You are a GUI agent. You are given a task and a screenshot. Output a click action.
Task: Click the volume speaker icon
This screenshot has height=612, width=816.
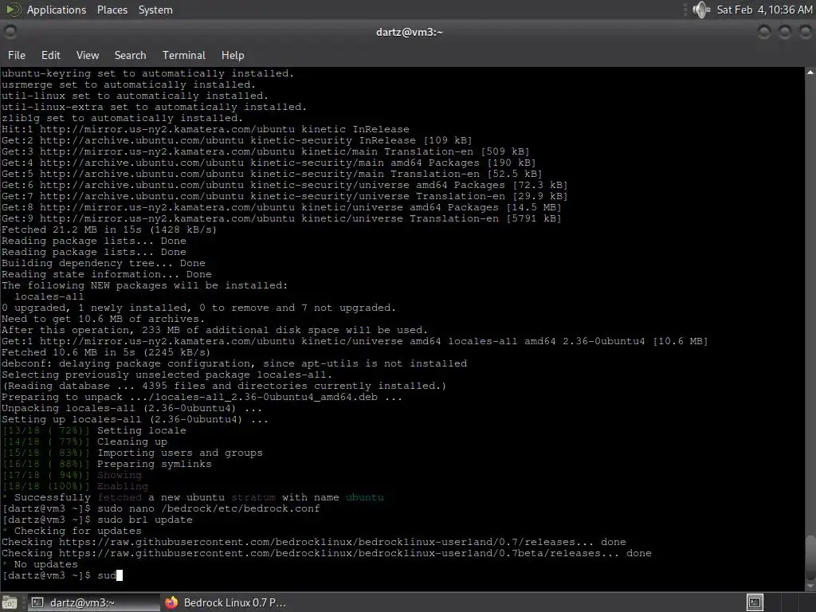click(x=701, y=10)
